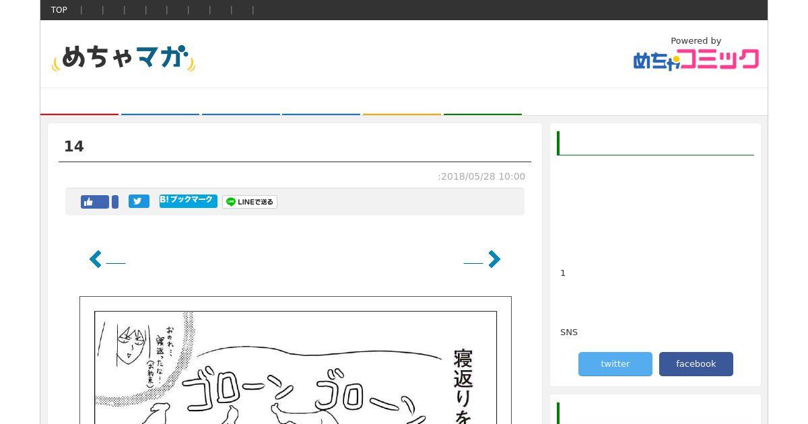Image resolution: width=808 pixels, height=424 pixels.
Task: Click the article title "14"
Action: (74, 147)
